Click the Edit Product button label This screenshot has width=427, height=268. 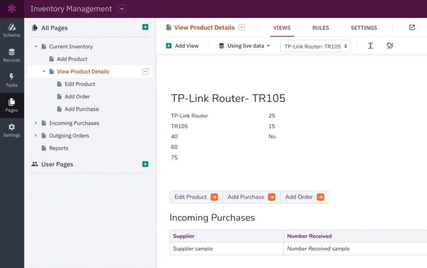[x=191, y=197]
